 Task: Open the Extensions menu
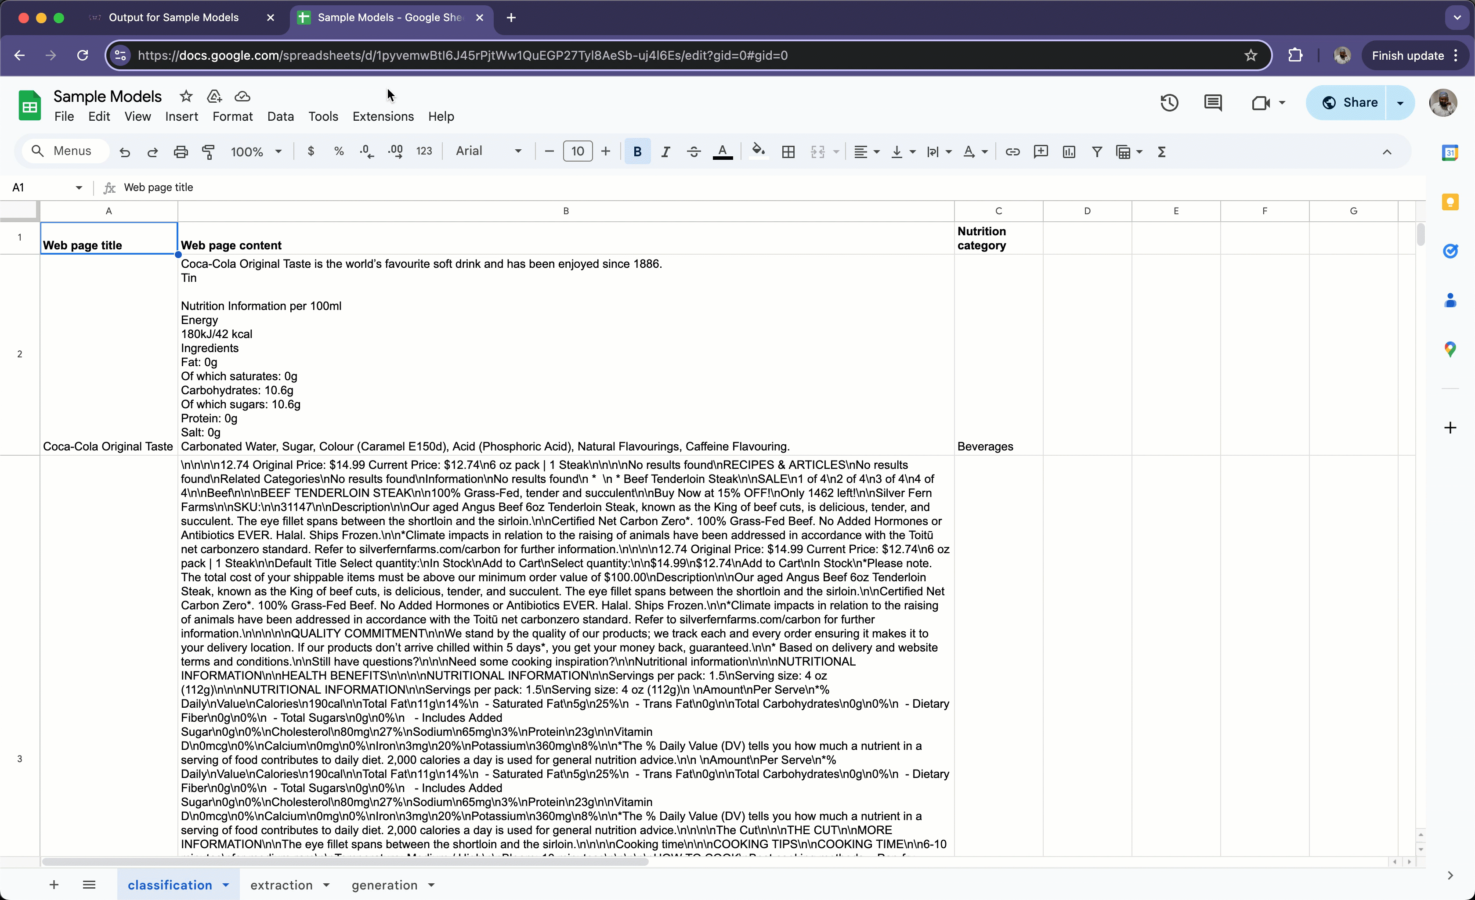coord(383,117)
